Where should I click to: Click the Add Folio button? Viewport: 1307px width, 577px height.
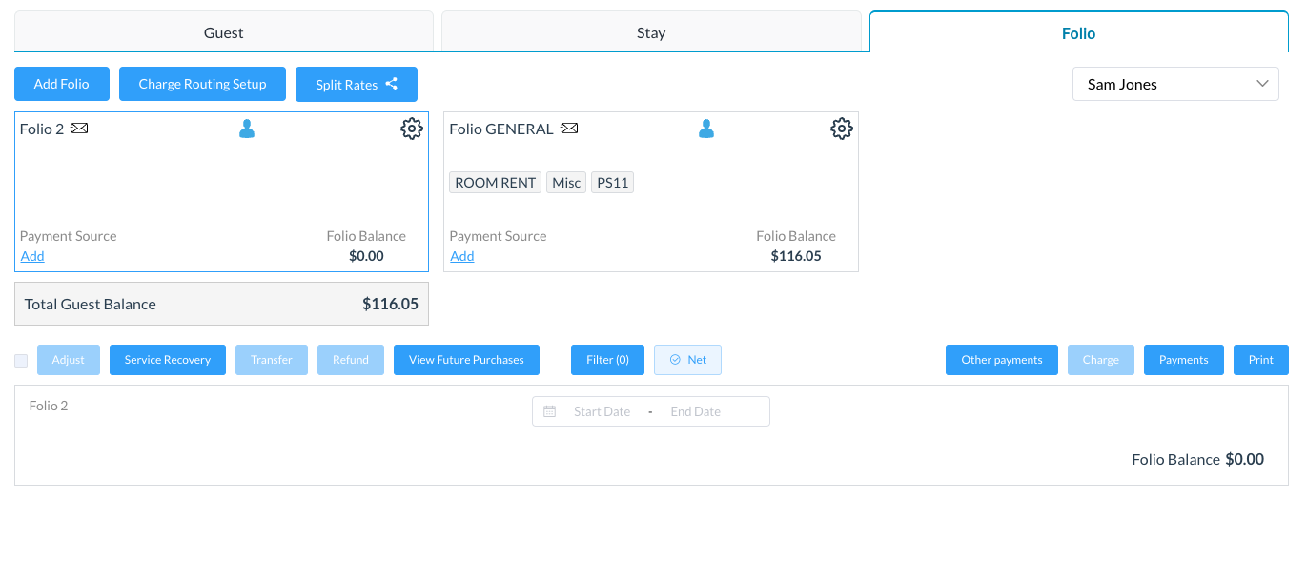62,84
